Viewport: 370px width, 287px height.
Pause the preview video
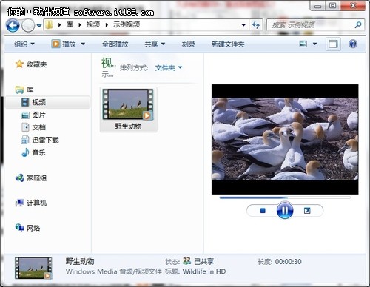pyautogui.click(x=285, y=210)
